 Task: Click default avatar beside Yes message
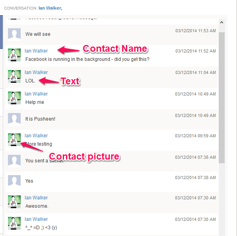click(x=14, y=181)
